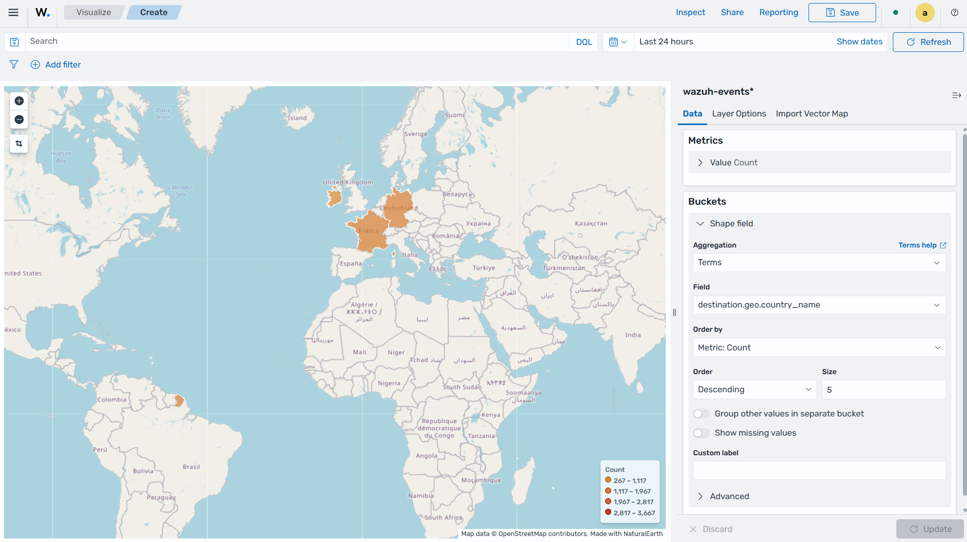Viewport: 967px width, 542px height.
Task: Open the Aggregation Terms dropdown
Action: point(819,263)
